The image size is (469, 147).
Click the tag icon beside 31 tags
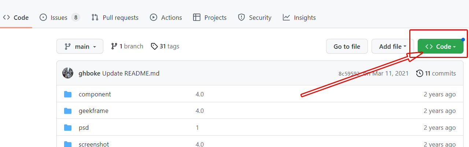pyautogui.click(x=154, y=46)
